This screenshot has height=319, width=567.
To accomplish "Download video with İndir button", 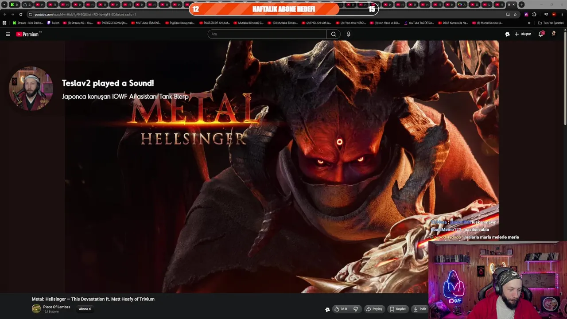I will coord(420,309).
